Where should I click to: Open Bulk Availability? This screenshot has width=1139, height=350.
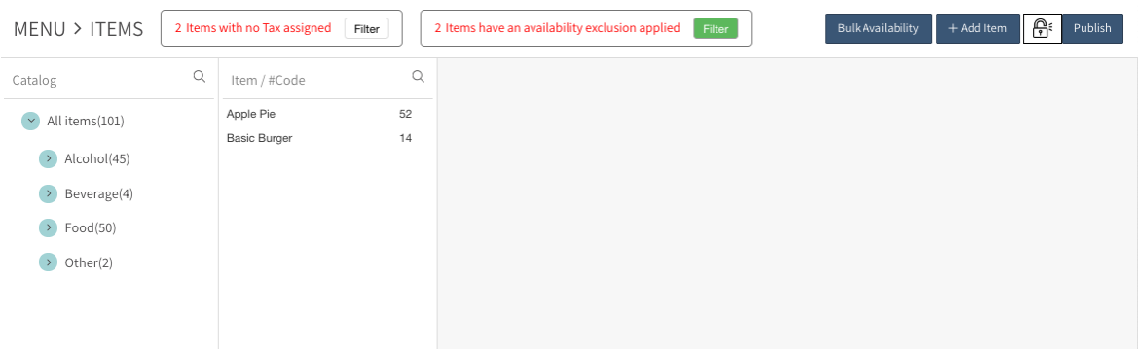coord(877,28)
